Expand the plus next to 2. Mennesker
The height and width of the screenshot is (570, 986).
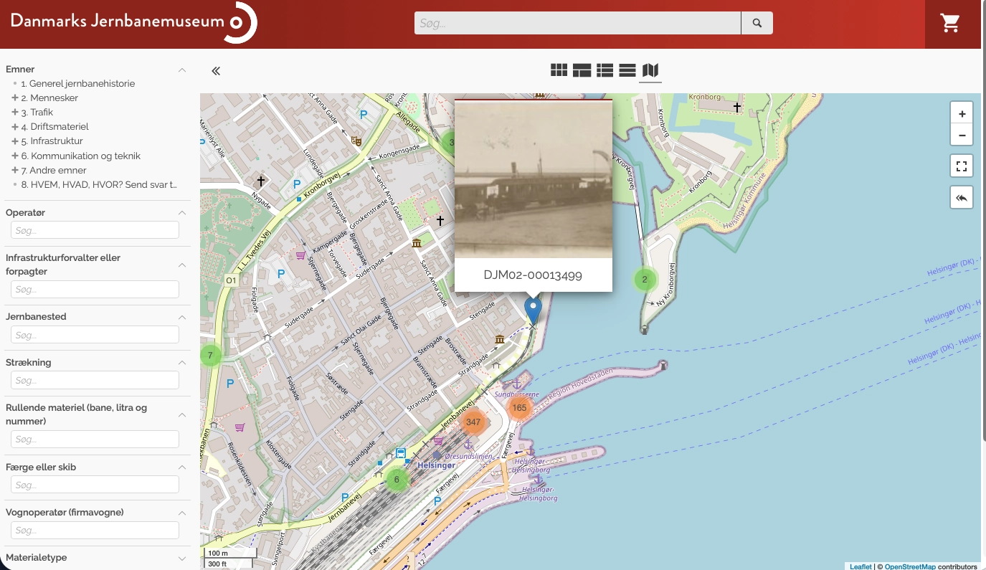coord(15,98)
